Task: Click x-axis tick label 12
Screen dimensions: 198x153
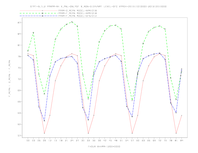Action: tap(50, 140)
